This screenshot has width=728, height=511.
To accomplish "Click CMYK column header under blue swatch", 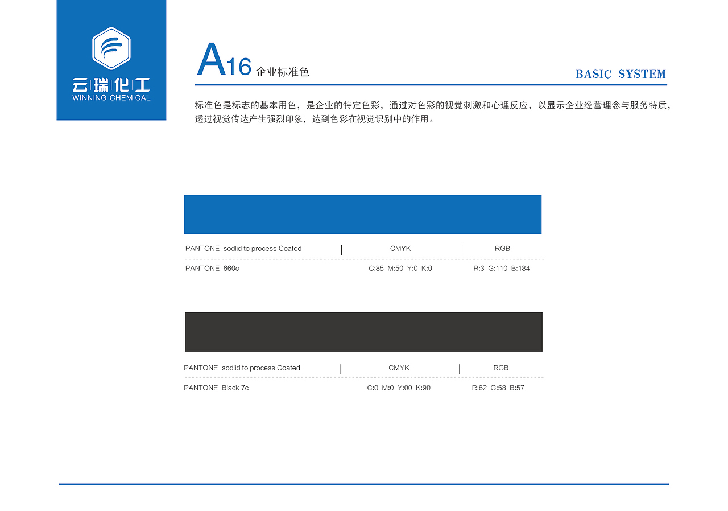I will (x=400, y=249).
